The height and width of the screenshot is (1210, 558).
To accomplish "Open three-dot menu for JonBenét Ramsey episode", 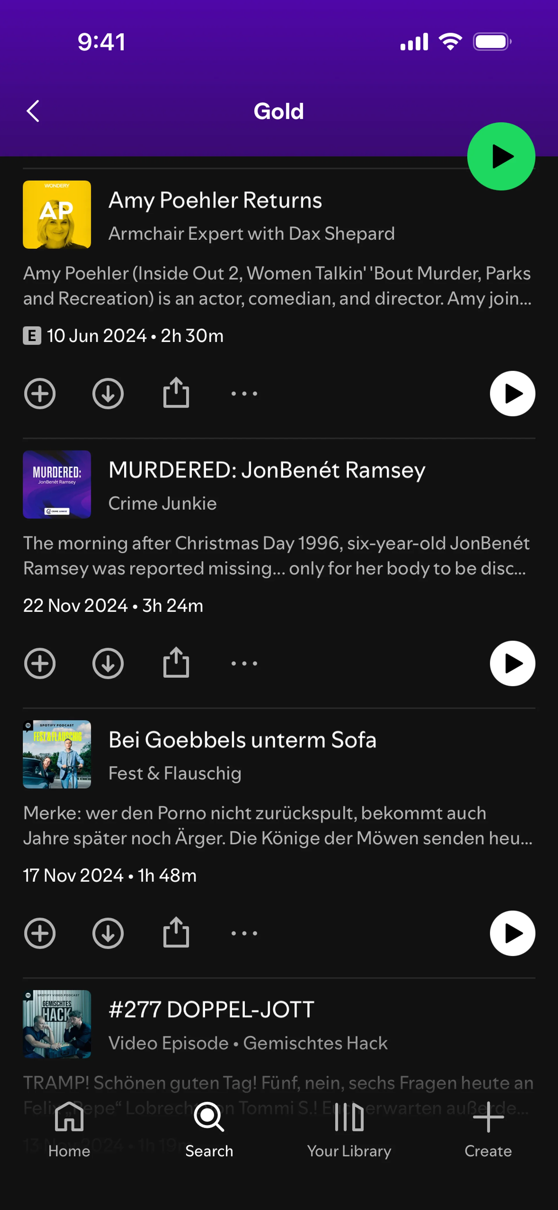I will coord(244,663).
